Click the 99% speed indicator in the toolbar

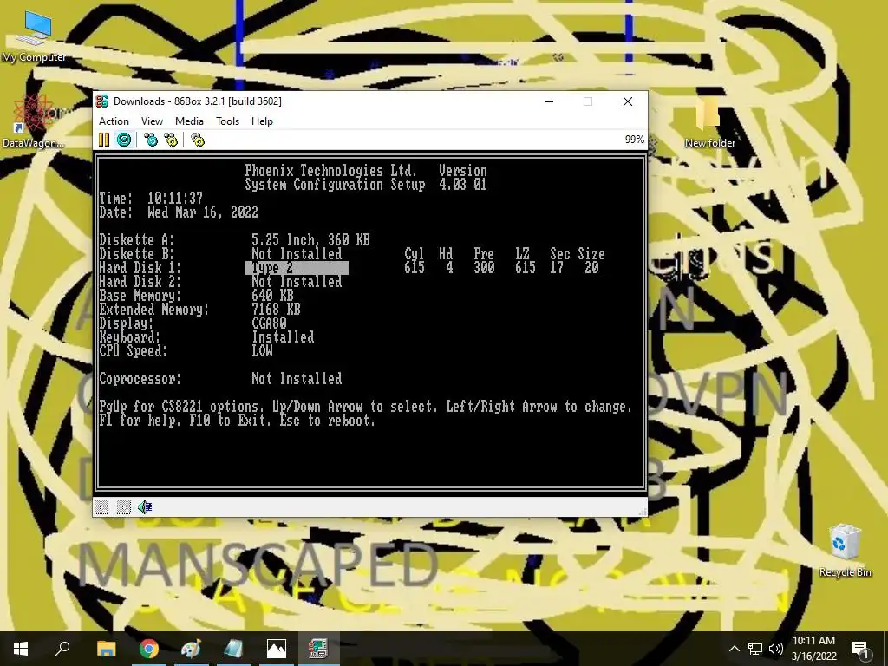coord(634,140)
